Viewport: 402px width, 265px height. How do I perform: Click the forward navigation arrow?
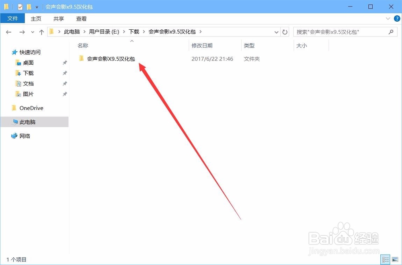[21, 31]
